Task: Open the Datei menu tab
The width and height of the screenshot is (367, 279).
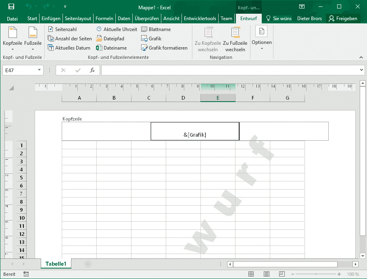Action: click(13, 19)
